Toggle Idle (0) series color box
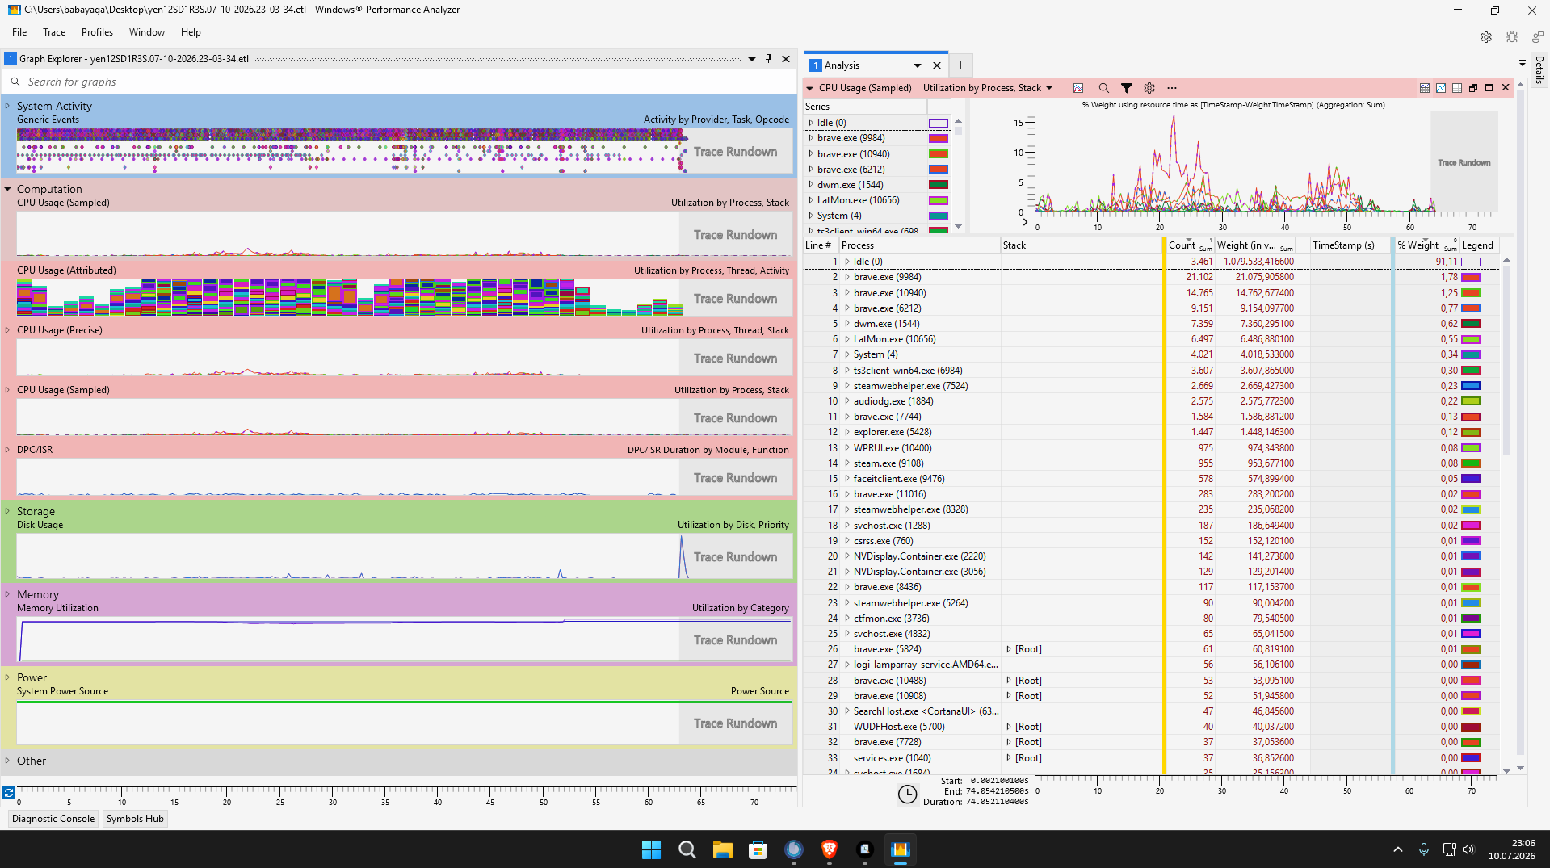Screen dimensions: 1550x868 [x=938, y=123]
